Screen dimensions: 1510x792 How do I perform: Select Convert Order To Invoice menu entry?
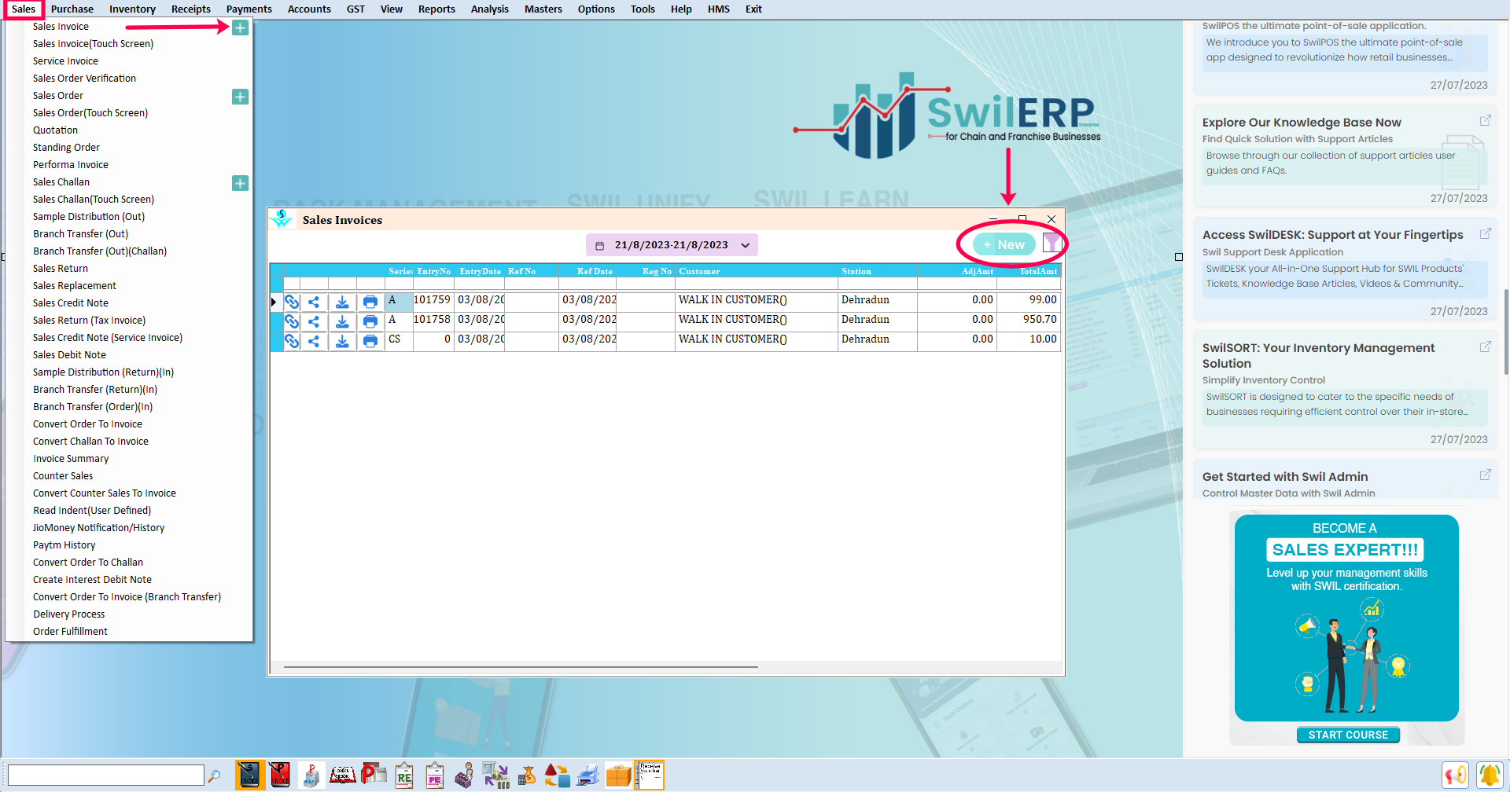pos(87,424)
